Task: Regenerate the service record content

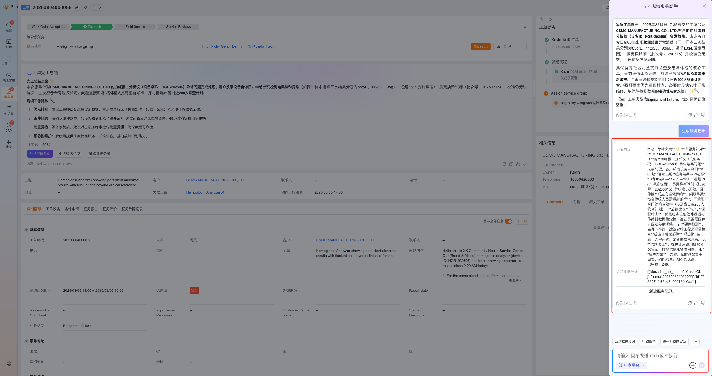Action: [x=689, y=303]
